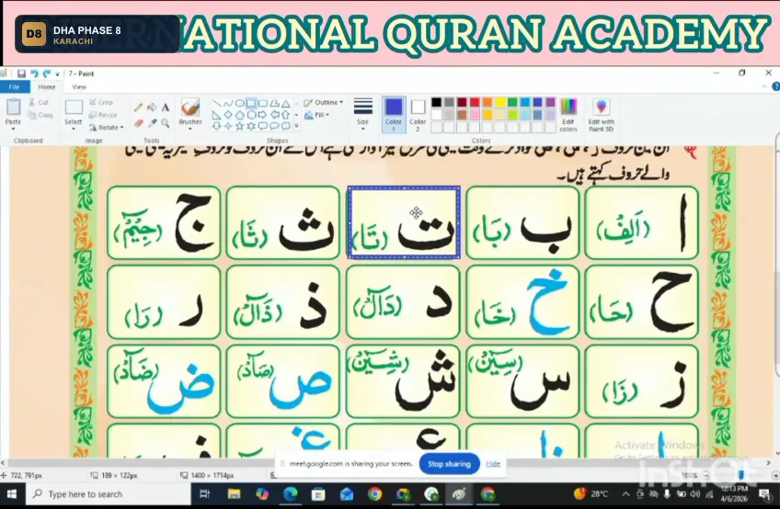Switch to the View tab

(x=79, y=87)
